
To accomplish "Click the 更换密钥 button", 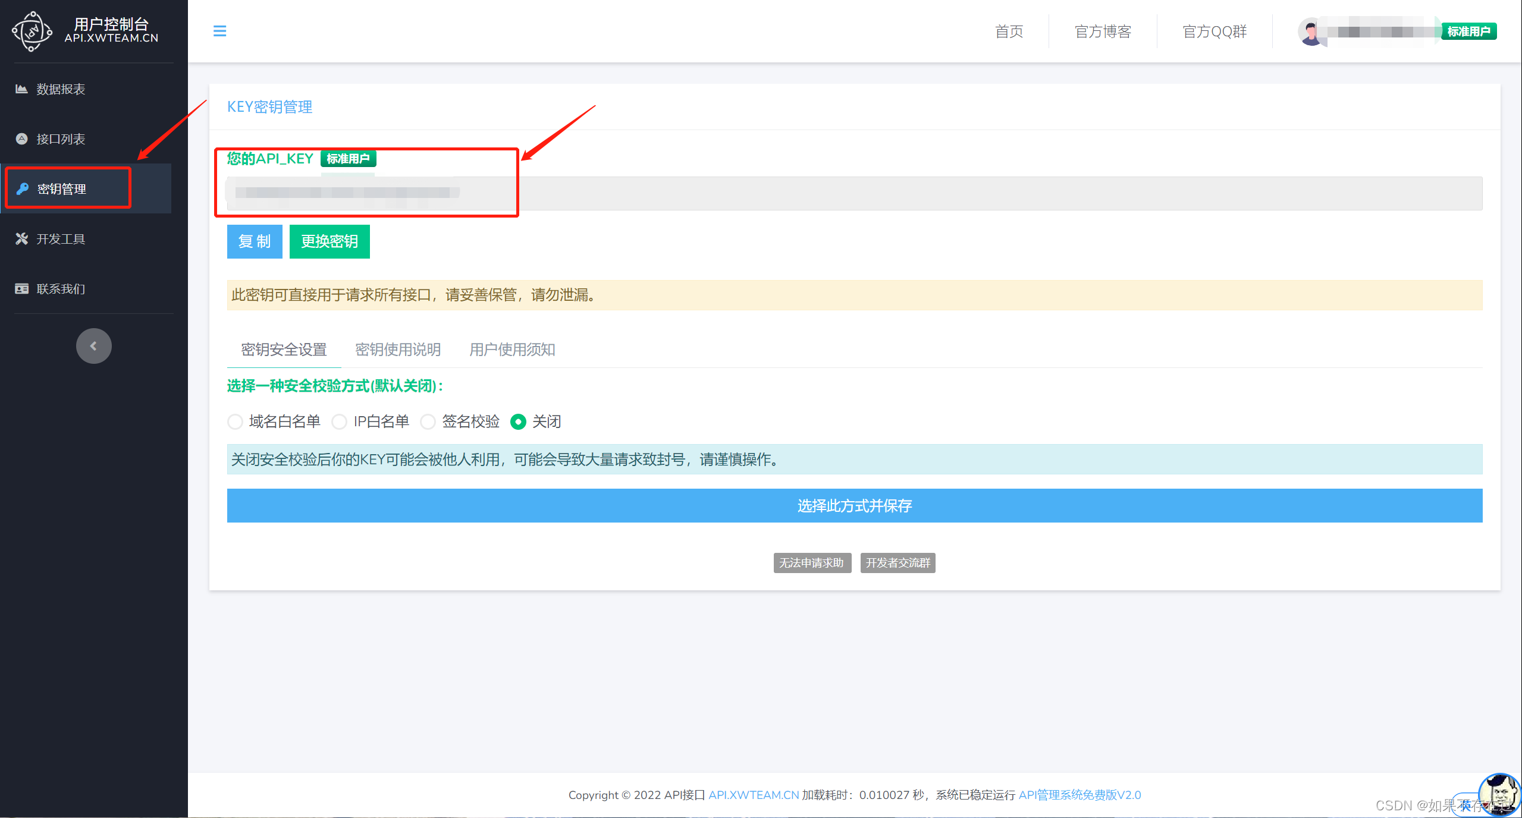I will coord(329,241).
